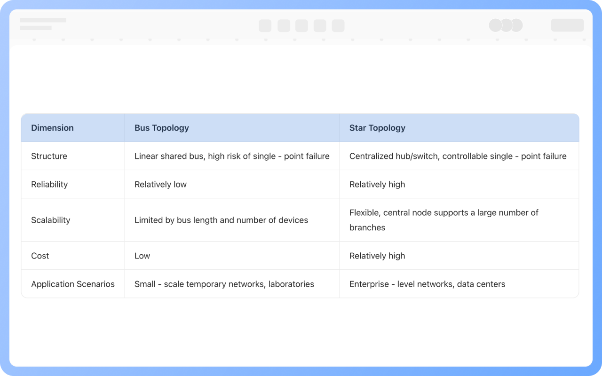The image size is (602, 376).
Task: Click the 'Enterprise - level networks' cell
Action: click(x=427, y=284)
